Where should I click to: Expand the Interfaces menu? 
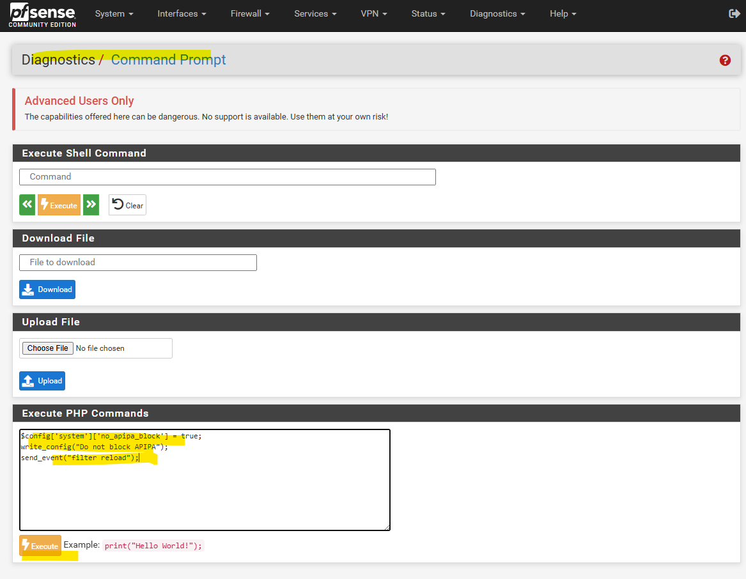(182, 13)
